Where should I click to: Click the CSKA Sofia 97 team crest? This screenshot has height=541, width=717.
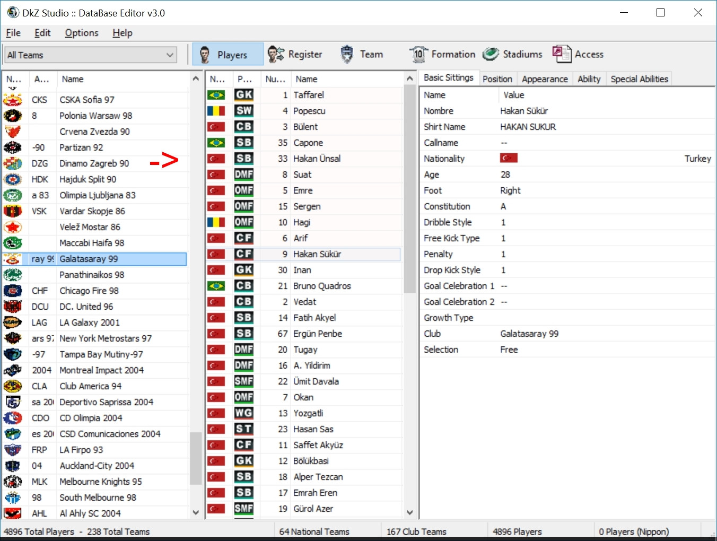13,100
